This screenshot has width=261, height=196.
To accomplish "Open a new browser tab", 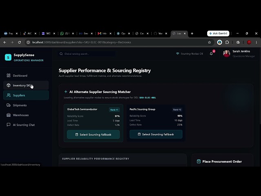I will point(192,33).
